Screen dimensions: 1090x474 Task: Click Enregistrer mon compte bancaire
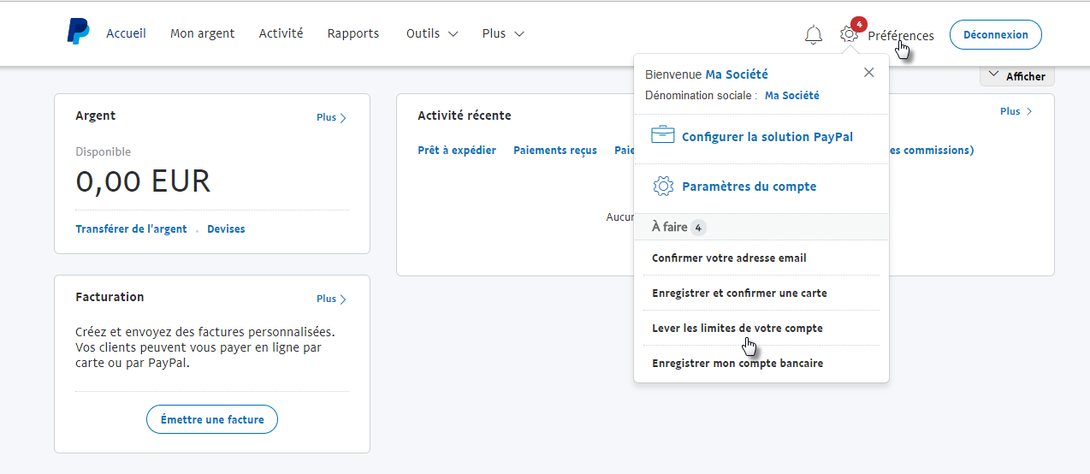click(x=738, y=363)
